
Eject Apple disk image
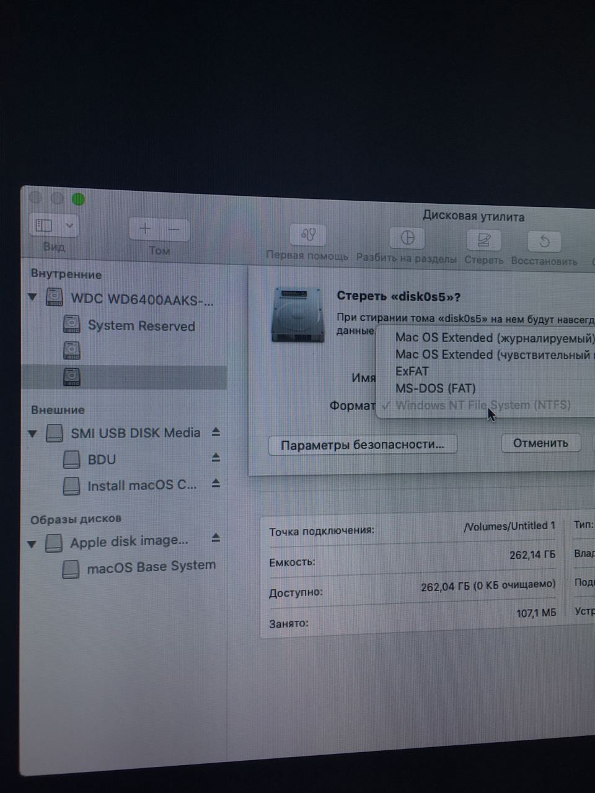216,538
